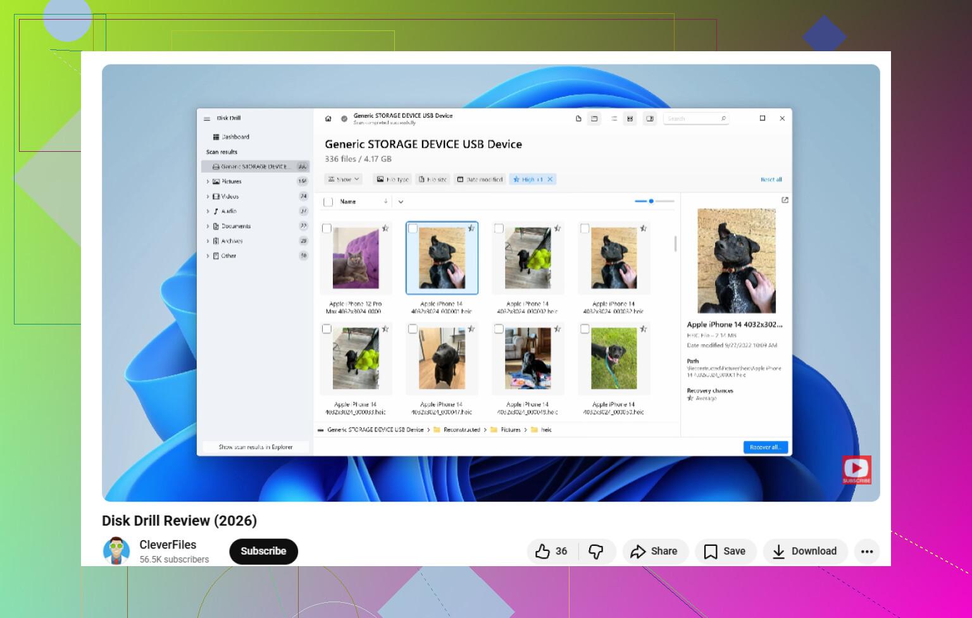The image size is (972, 618).
Task: Open the File size filter
Action: pyautogui.click(x=433, y=180)
